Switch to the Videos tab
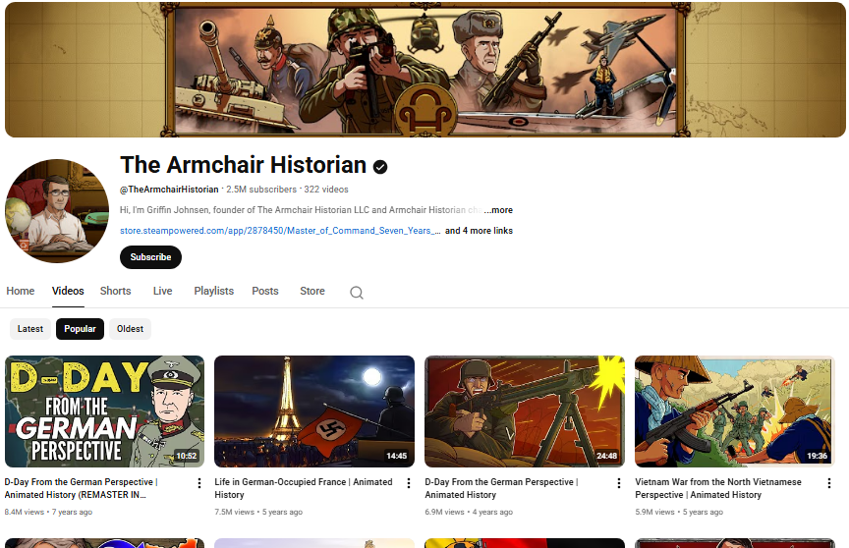This screenshot has height=548, width=849. tap(68, 291)
